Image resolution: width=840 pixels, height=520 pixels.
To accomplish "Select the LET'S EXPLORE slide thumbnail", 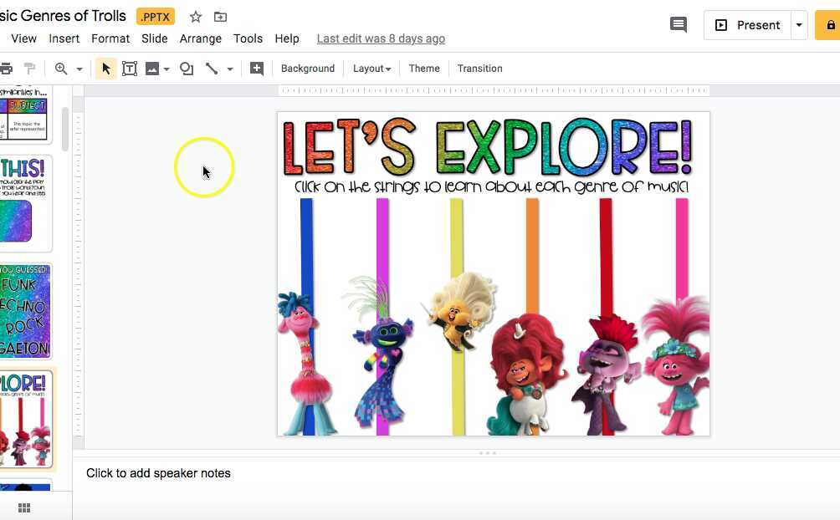I will (x=26, y=418).
